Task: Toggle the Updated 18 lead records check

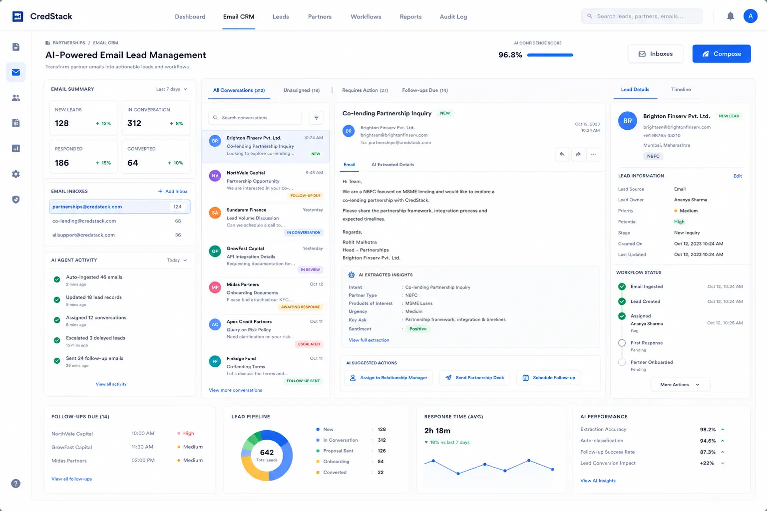Action: (57, 299)
